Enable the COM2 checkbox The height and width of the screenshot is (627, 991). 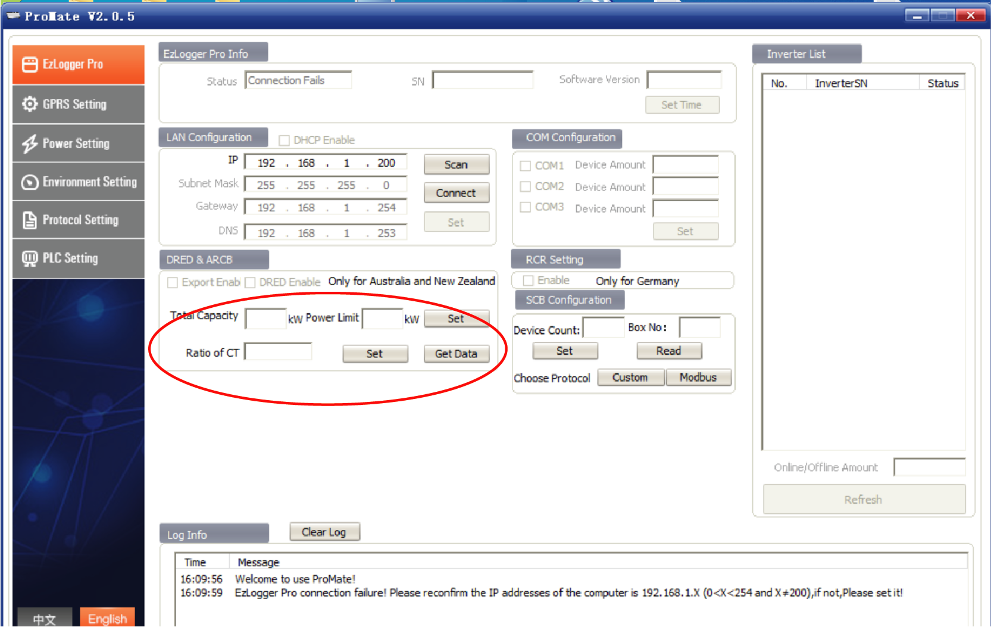(x=526, y=186)
